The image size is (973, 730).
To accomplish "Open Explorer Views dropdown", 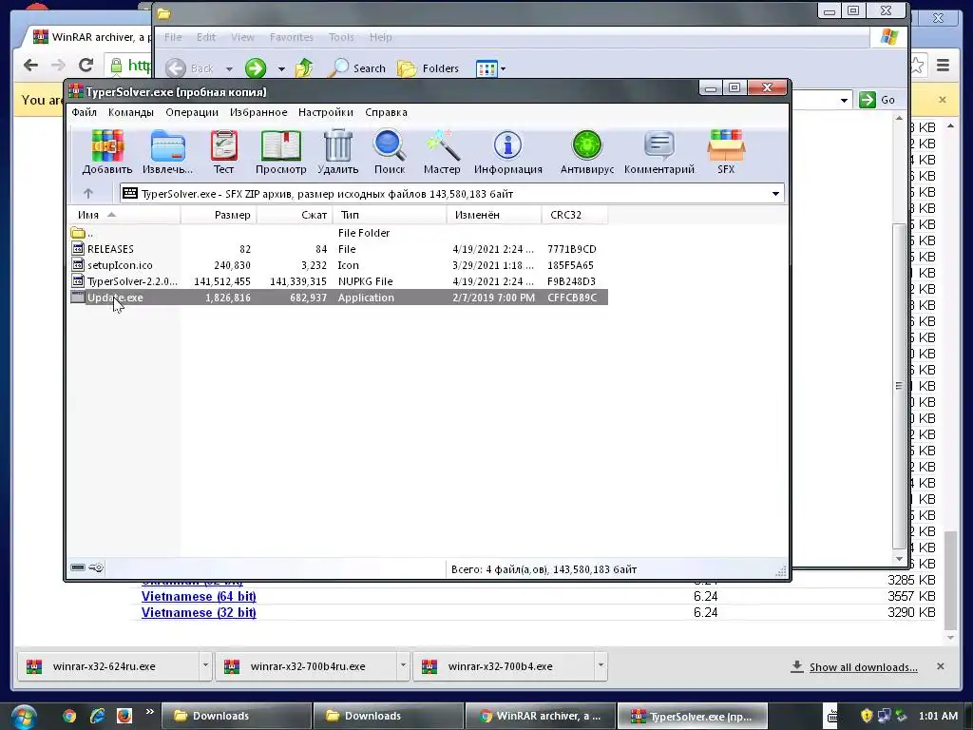I will click(490, 68).
